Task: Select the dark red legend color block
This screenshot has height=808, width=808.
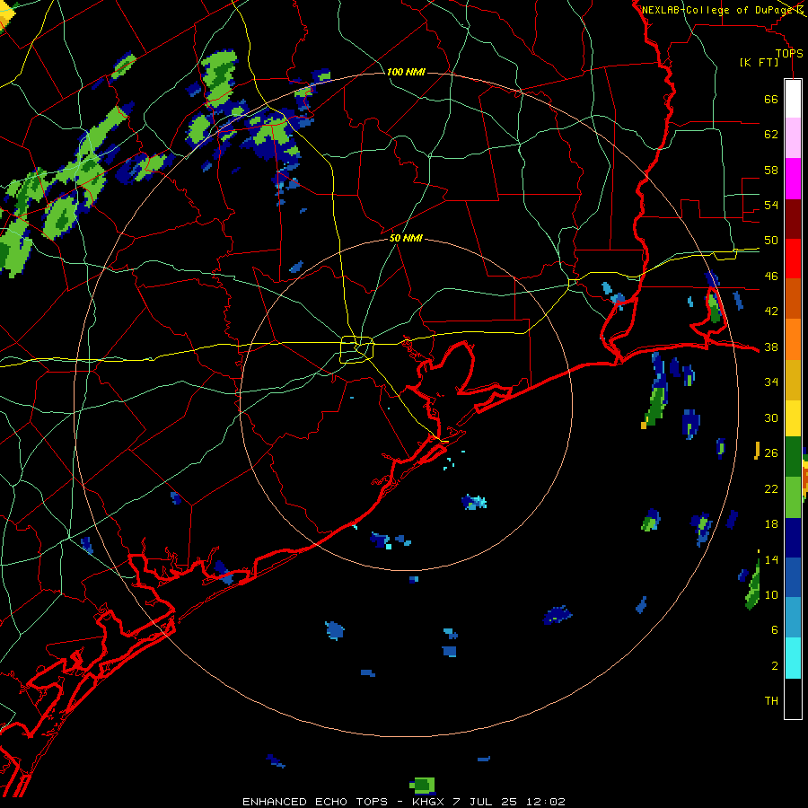Action: [793, 219]
